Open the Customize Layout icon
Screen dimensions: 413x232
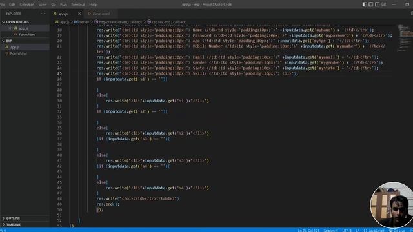coord(384,5)
